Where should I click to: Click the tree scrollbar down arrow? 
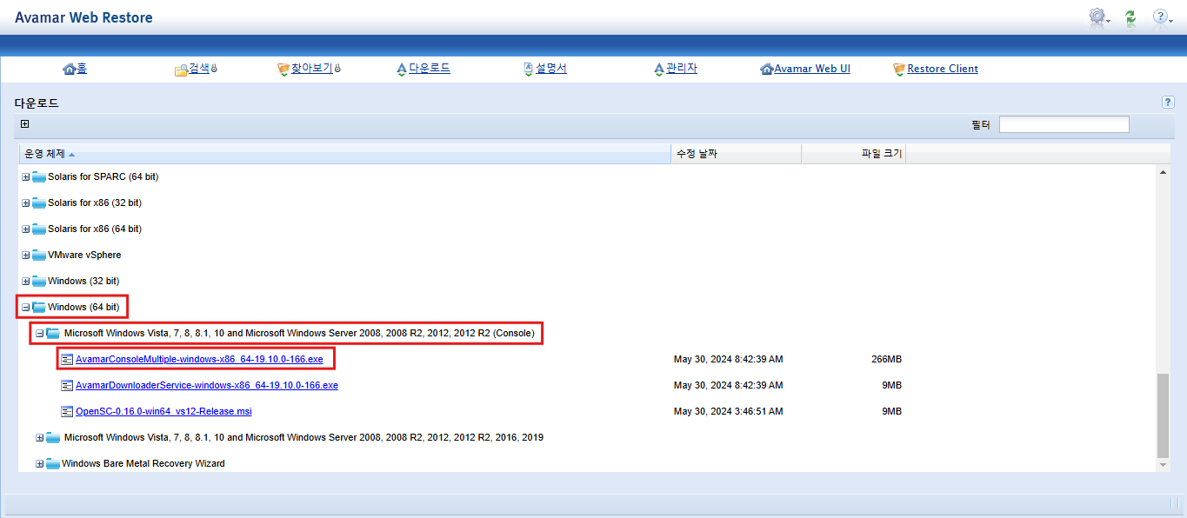point(1163,465)
